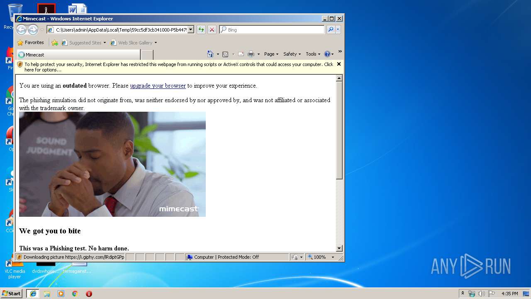This screenshot has height=299, width=531.
Task: Show hidden system tray icons
Action: click(x=463, y=293)
